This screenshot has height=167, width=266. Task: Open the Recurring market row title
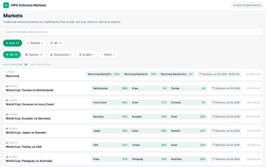point(13,76)
